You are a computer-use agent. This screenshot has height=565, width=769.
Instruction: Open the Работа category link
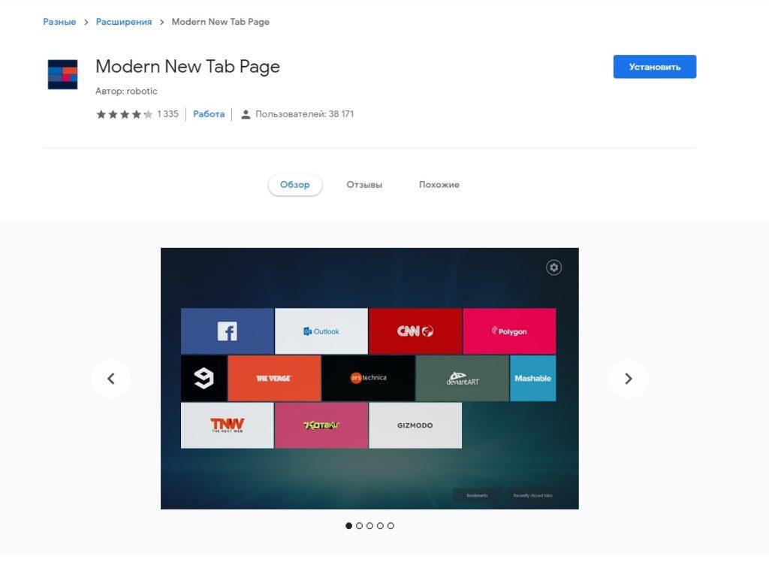point(209,113)
